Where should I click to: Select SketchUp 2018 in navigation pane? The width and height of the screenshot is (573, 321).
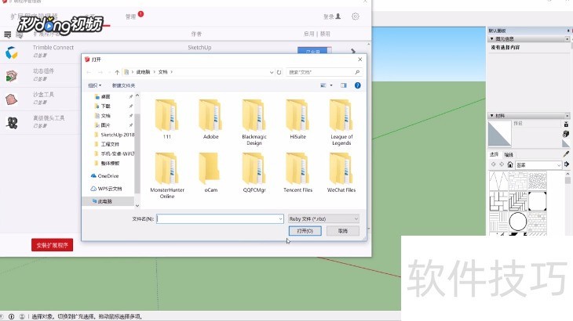[117, 135]
